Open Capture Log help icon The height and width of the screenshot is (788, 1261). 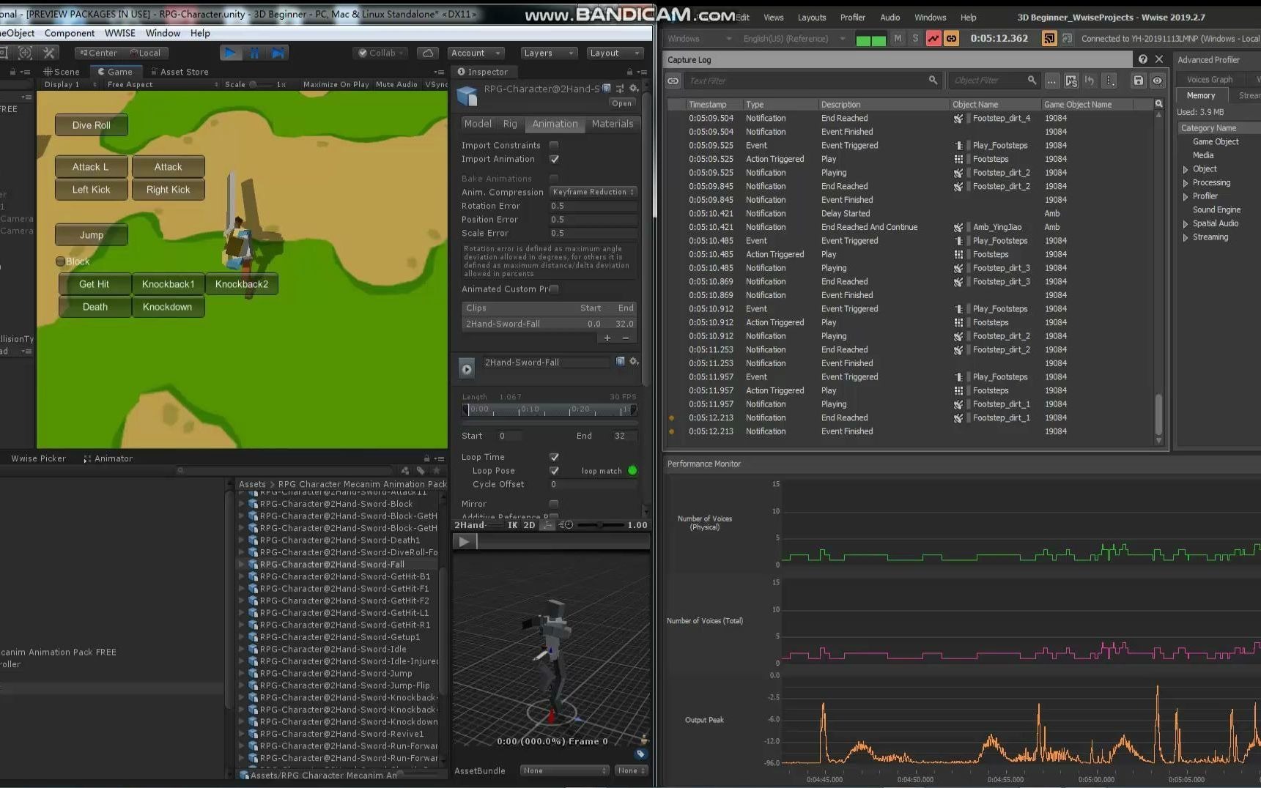1142,59
